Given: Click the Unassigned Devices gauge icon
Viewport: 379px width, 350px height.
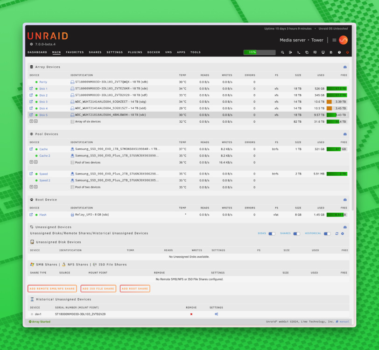Looking at the screenshot, I should [345, 227].
